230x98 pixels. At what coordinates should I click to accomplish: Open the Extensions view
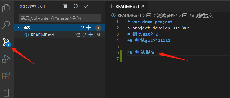pos(6,75)
